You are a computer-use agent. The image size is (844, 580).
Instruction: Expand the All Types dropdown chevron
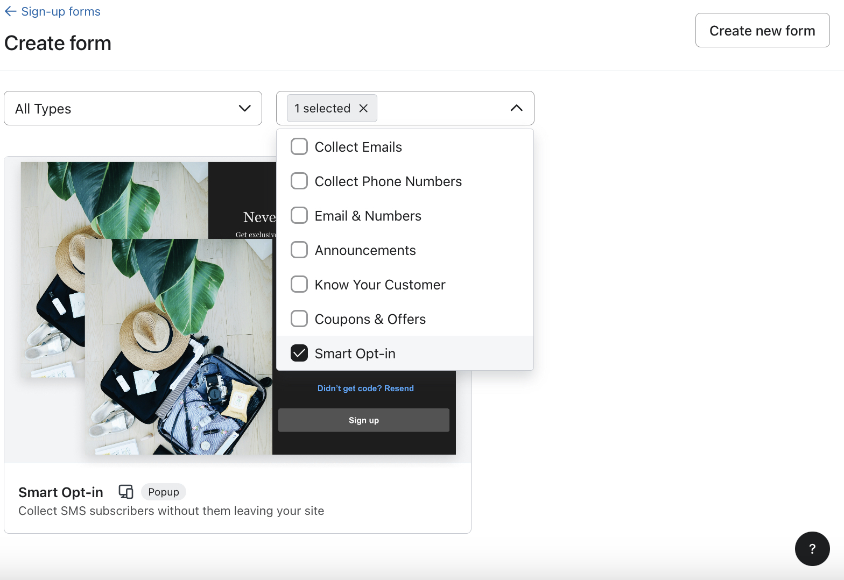(x=244, y=108)
